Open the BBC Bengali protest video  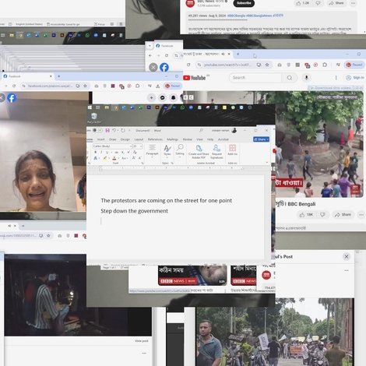[318, 144]
